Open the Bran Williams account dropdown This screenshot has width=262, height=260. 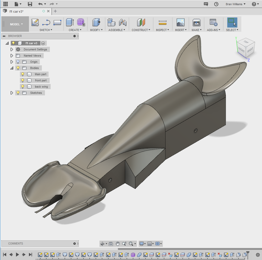point(236,4)
